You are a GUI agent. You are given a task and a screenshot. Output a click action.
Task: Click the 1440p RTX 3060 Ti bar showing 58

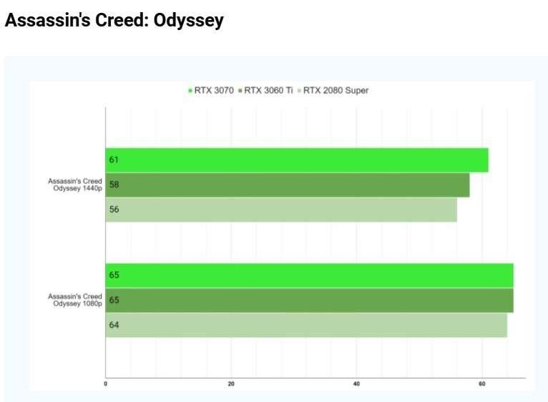(287, 185)
